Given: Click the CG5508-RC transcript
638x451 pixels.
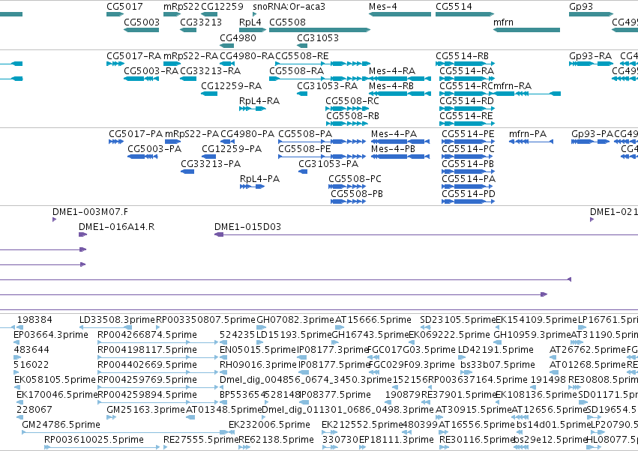Looking at the screenshot, I should pyautogui.click(x=347, y=109).
